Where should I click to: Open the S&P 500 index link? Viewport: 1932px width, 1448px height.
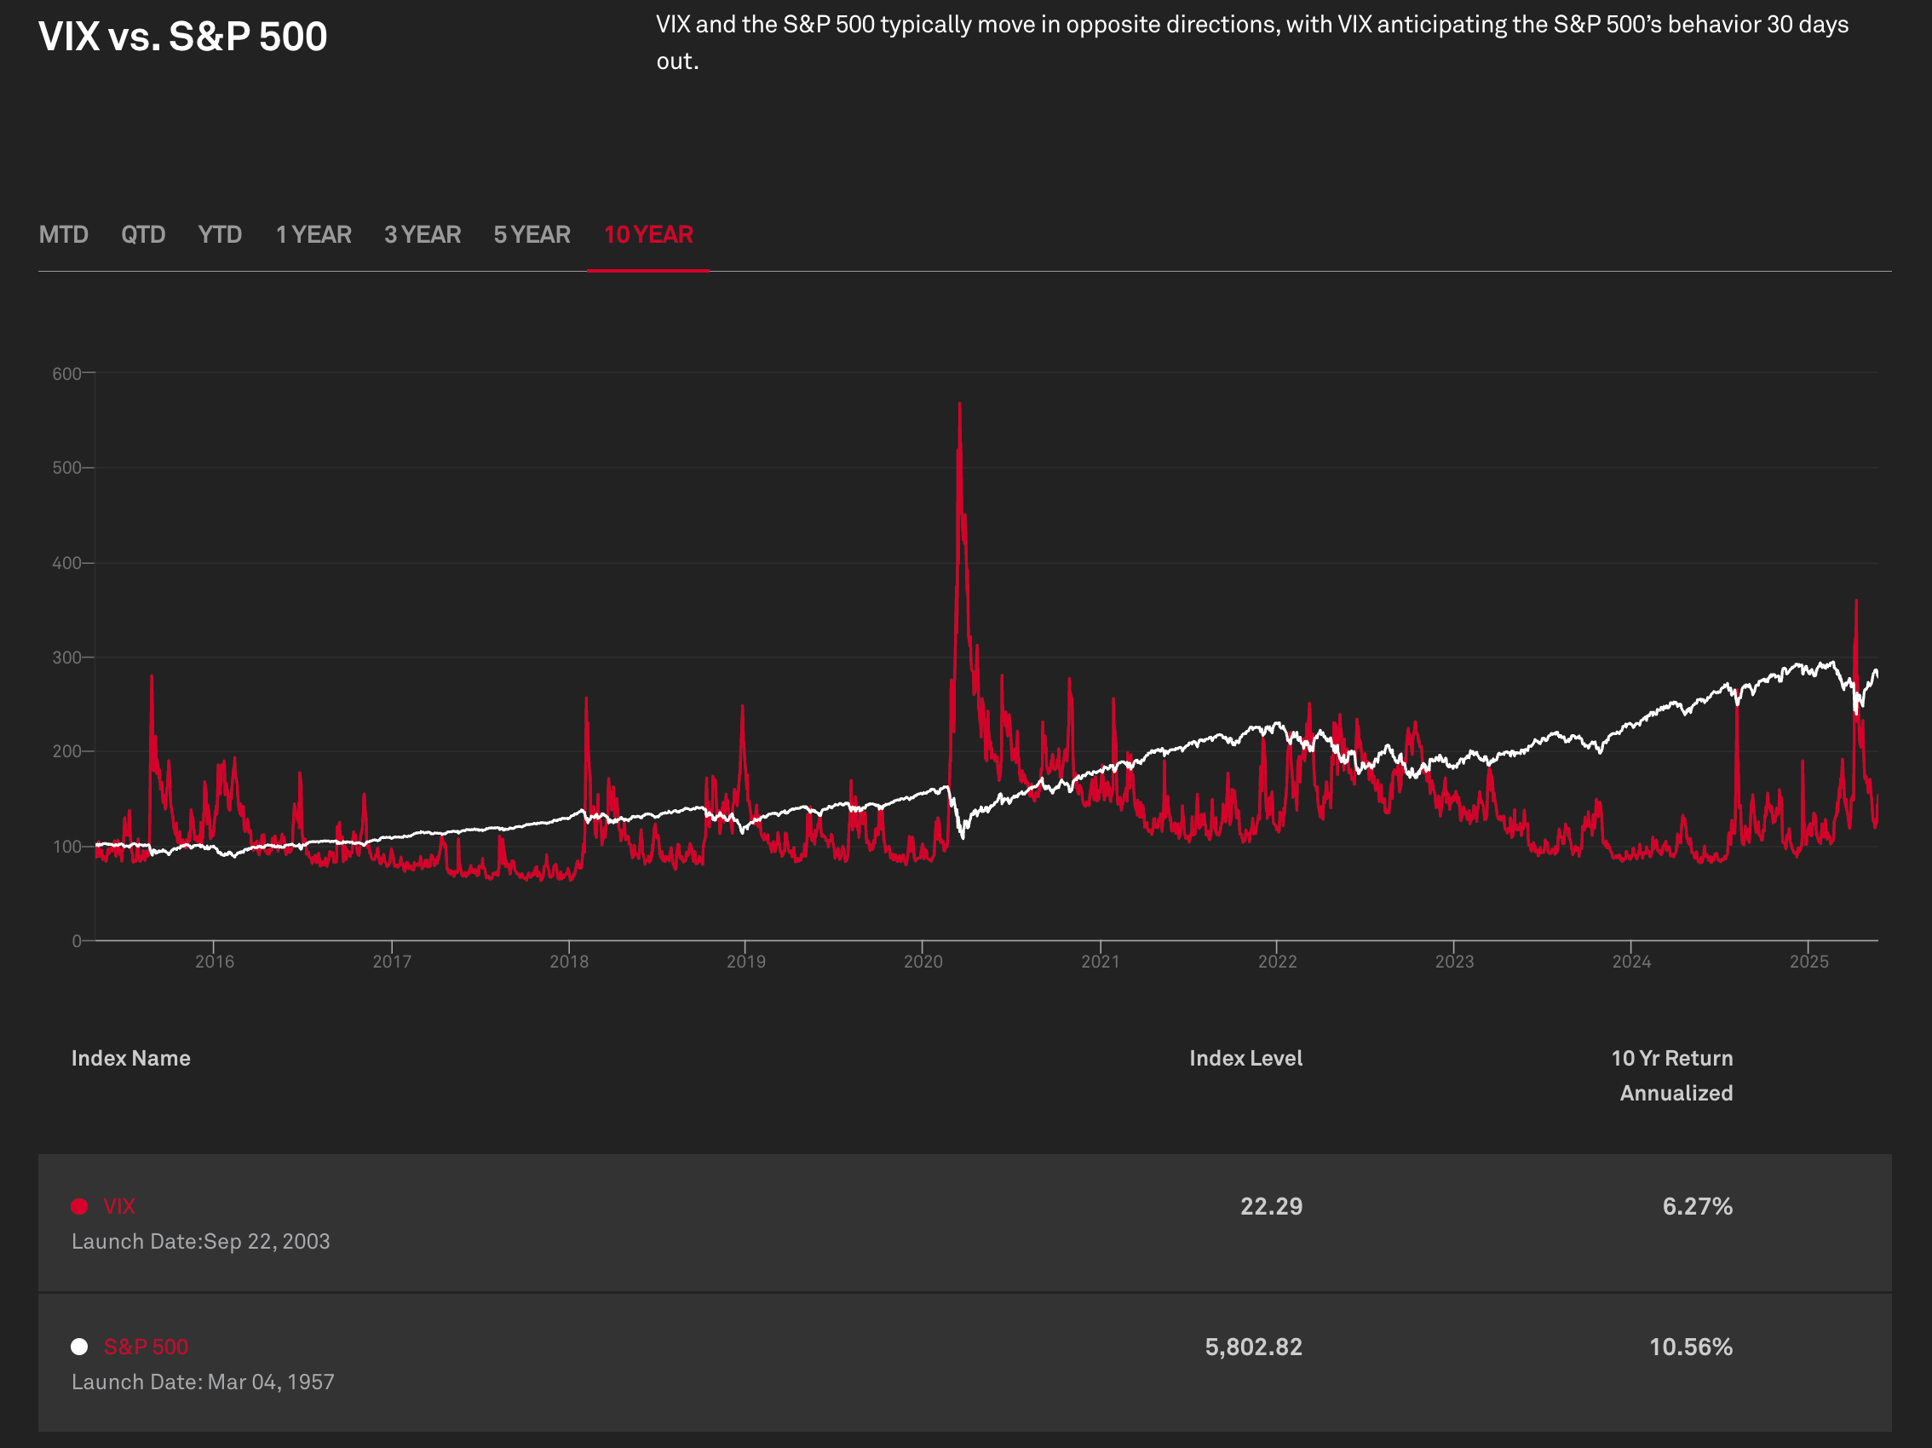(x=146, y=1347)
